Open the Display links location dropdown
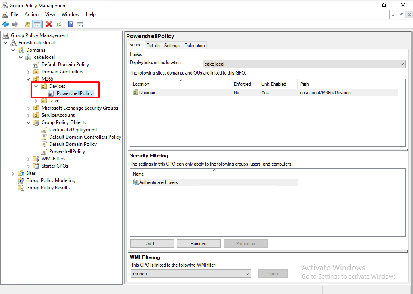The width and height of the screenshot is (413, 294). pyautogui.click(x=304, y=64)
